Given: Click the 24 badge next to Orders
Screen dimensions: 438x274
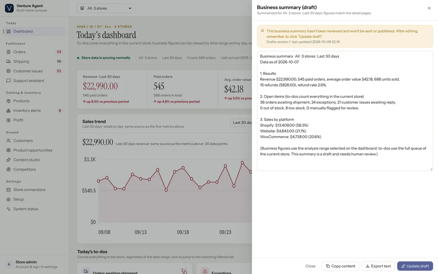Looking at the screenshot, I should pos(59,52).
